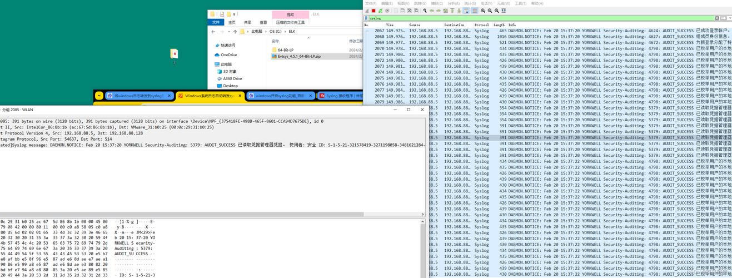
Task: Go up one folder level in Explorer
Action: click(235, 32)
